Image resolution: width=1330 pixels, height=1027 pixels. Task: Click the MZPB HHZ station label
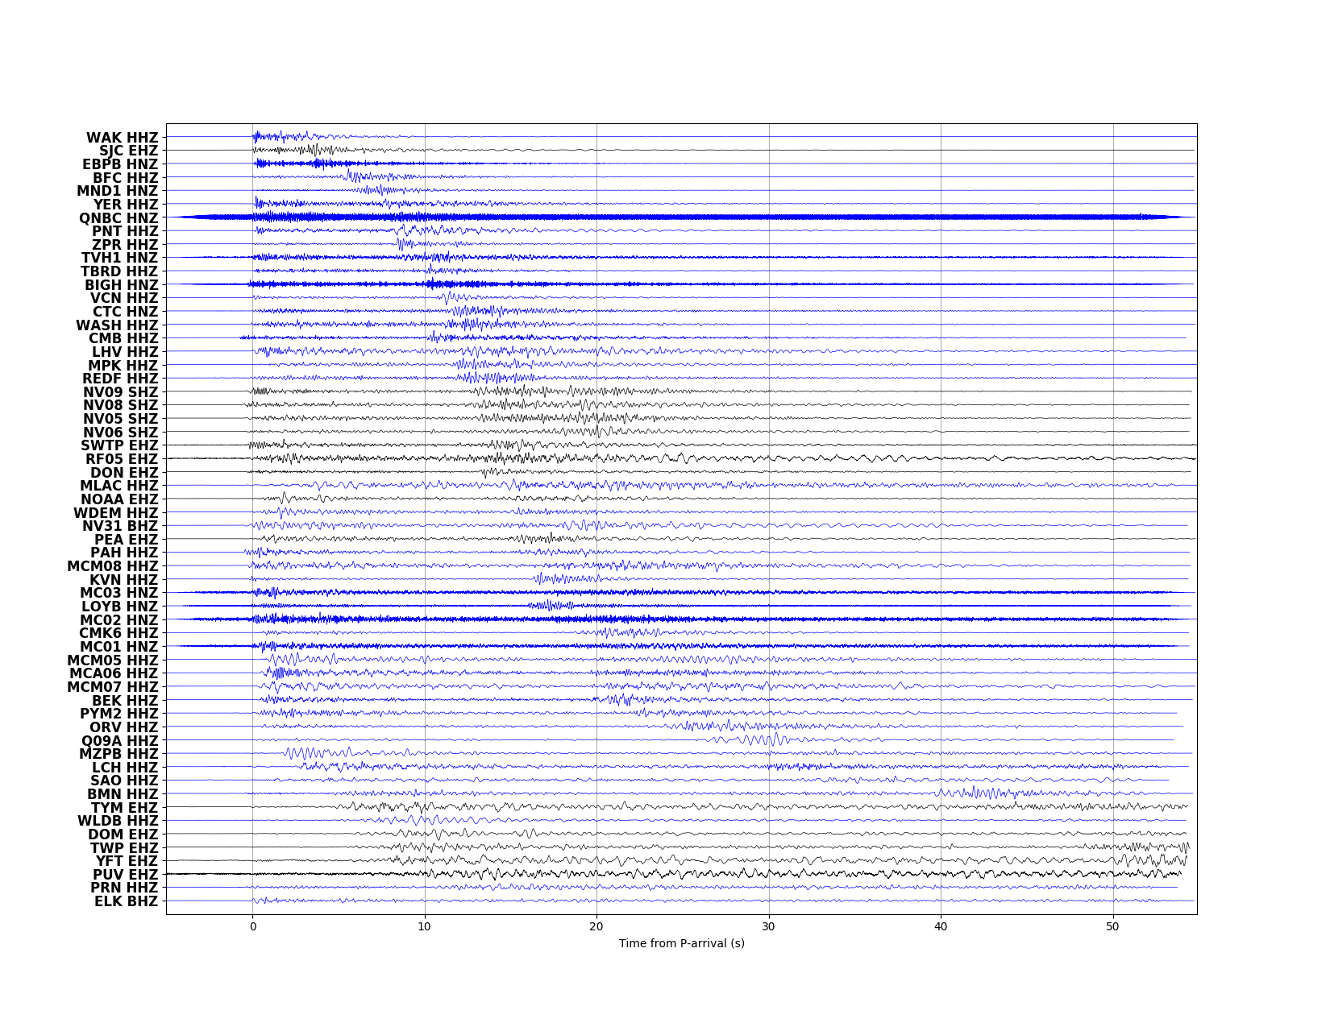pos(118,754)
